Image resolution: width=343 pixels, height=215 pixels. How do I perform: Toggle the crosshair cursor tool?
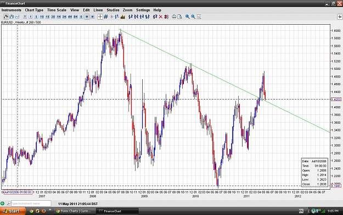coord(100,16)
